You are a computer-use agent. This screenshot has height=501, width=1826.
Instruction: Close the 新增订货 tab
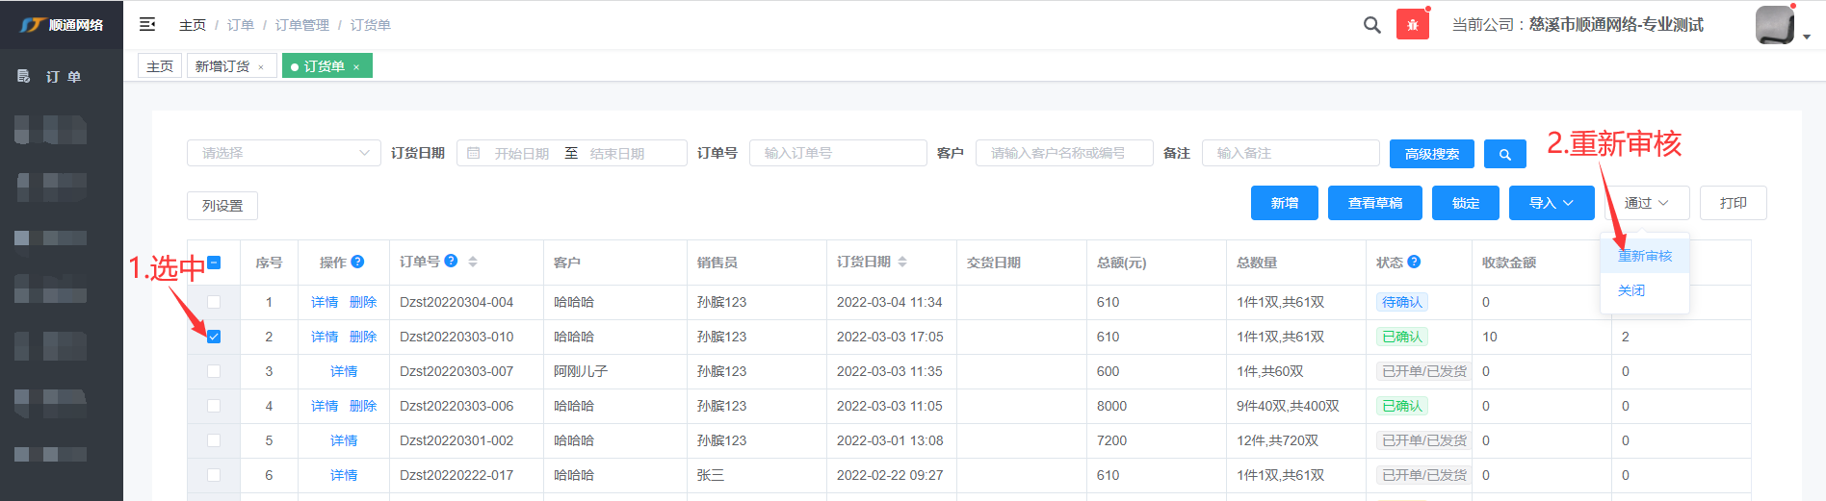click(261, 67)
